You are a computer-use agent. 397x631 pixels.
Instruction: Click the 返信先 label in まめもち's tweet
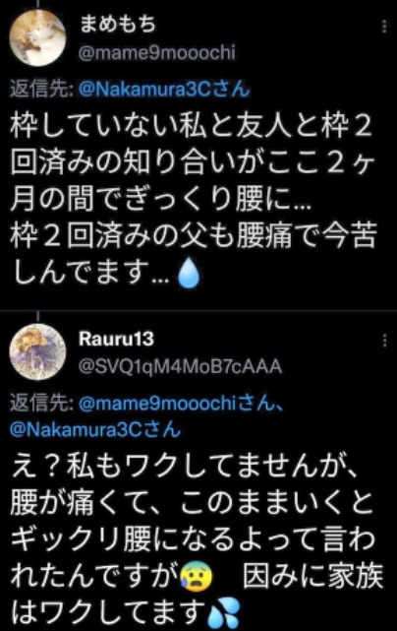(41, 89)
